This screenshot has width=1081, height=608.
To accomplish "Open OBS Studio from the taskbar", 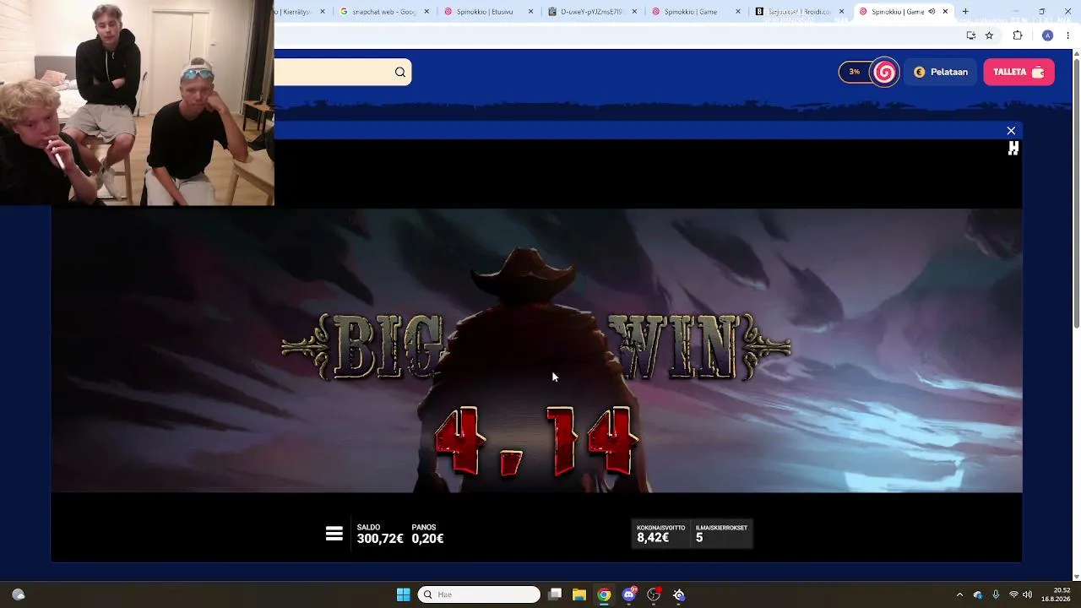I will (654, 594).
